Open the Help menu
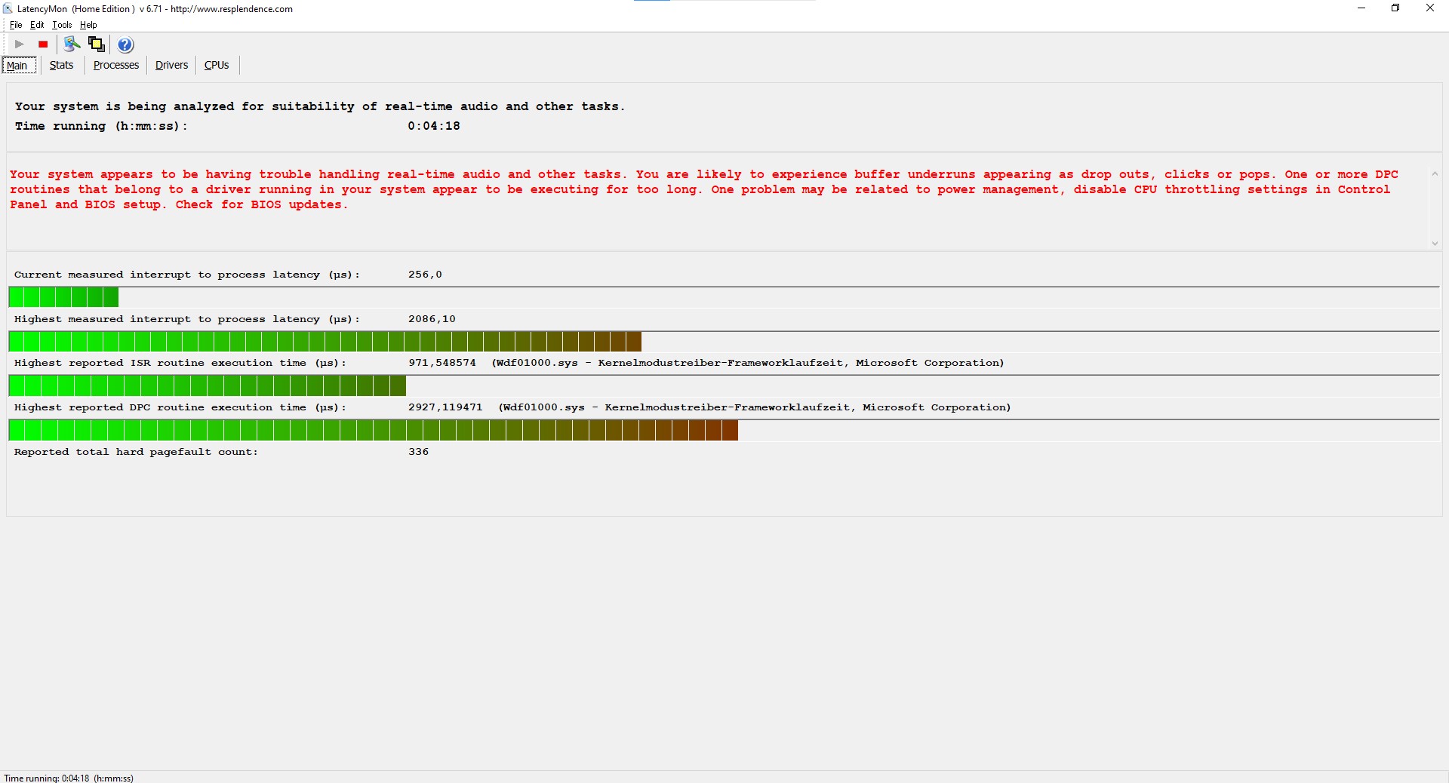This screenshot has width=1449, height=783. [88, 25]
